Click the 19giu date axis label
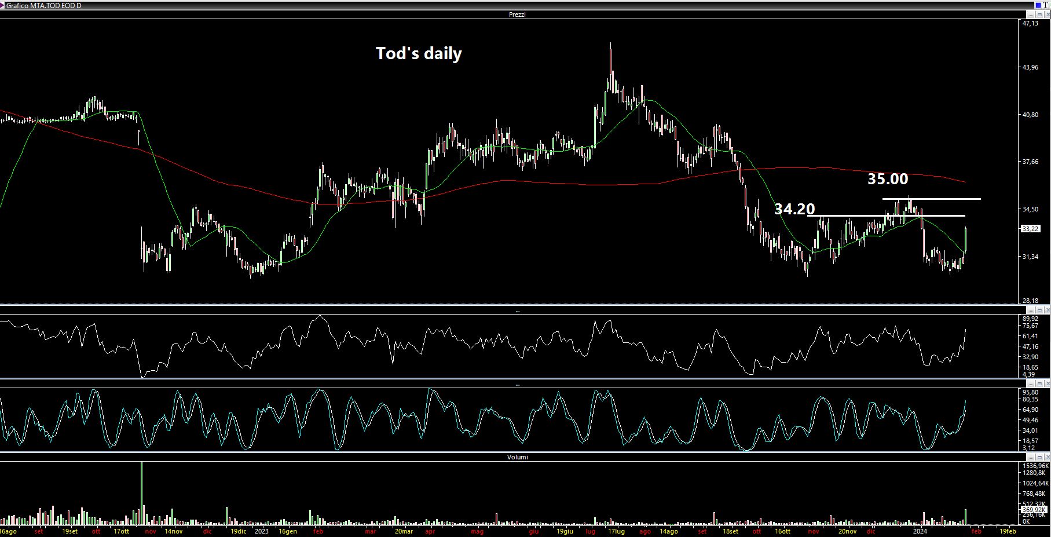1051x537 pixels. click(x=565, y=531)
